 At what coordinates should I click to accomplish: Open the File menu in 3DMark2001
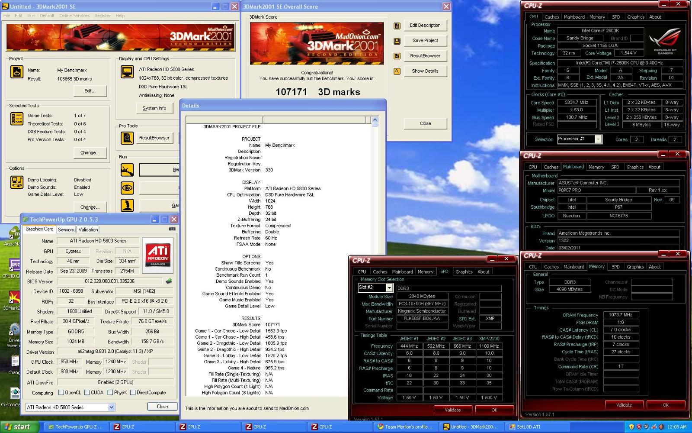[7, 16]
